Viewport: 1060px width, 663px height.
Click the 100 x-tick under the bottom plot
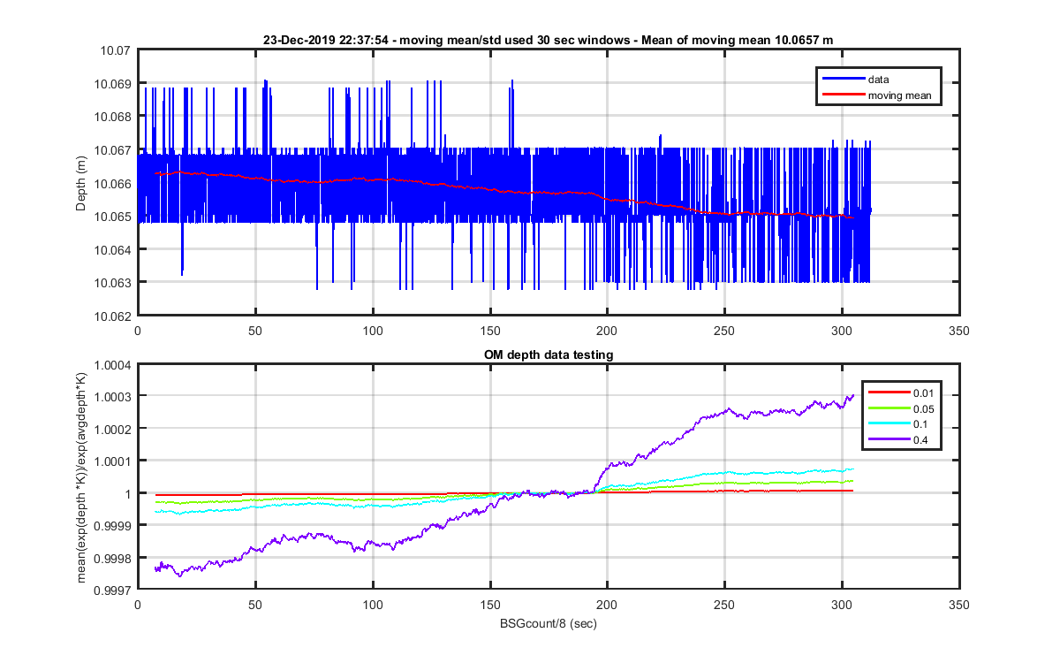click(373, 605)
